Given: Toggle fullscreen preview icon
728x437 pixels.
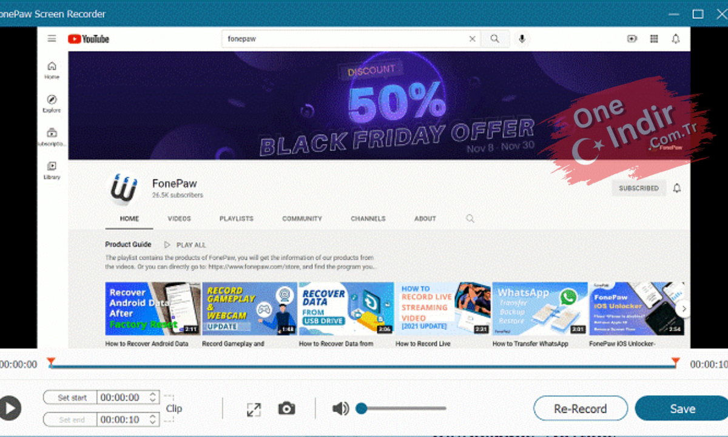Looking at the screenshot, I should (254, 409).
